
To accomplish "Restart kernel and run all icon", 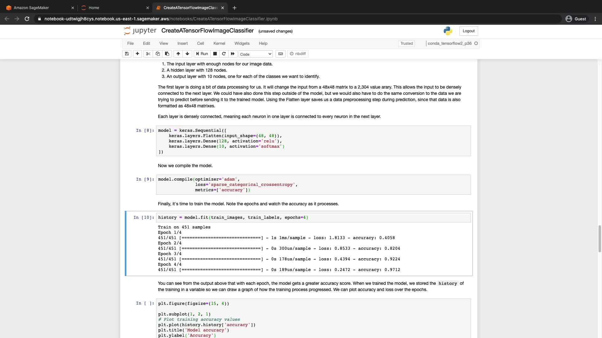I will point(233,54).
